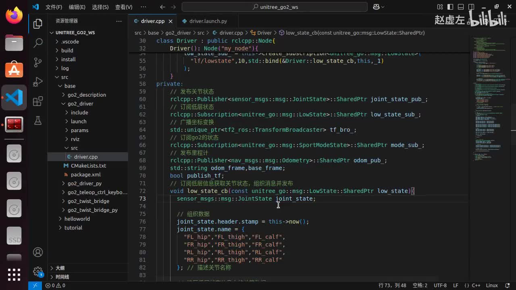Image resolution: width=516 pixels, height=290 pixels.
Task: Open the 编辑(E) menu
Action: [x=77, y=7]
